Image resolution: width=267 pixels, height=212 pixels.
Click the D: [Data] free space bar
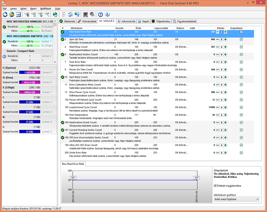(30, 82)
